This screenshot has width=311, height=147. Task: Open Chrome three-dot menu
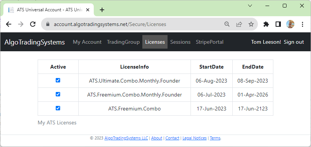[302, 24]
